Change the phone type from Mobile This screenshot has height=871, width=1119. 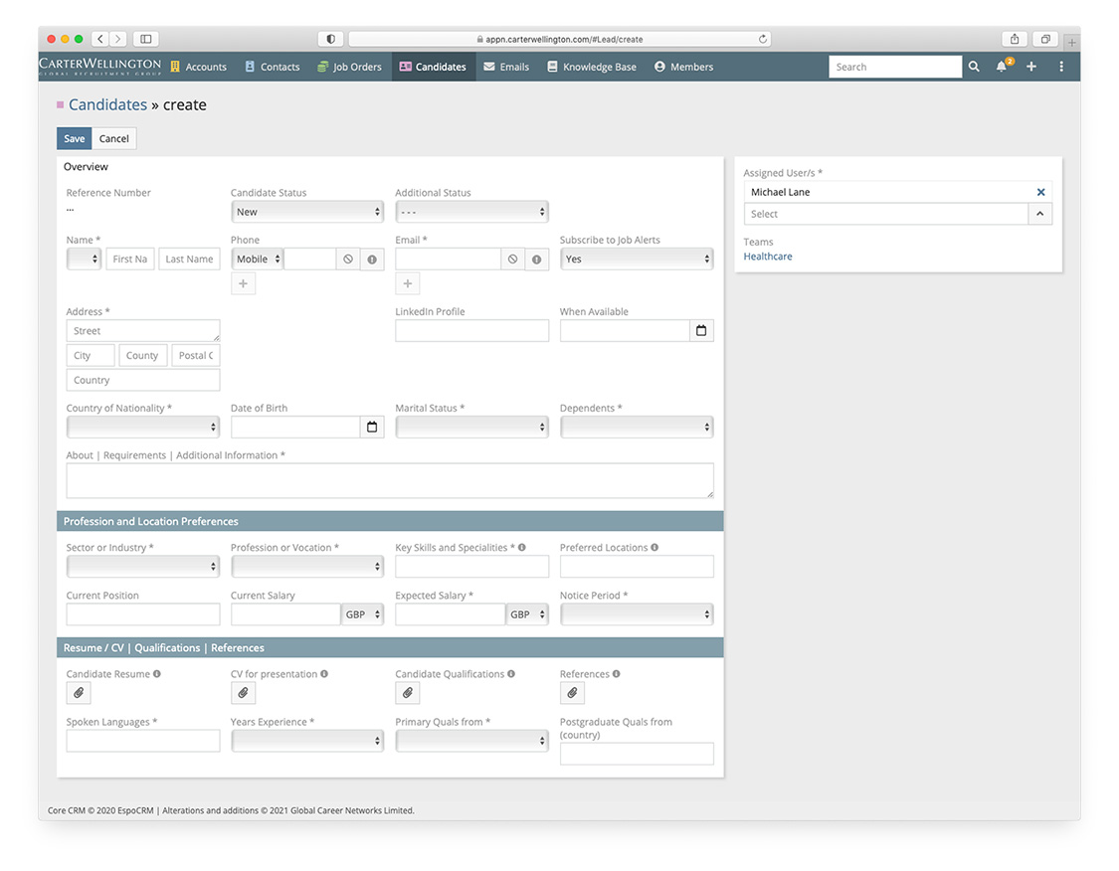coord(257,259)
